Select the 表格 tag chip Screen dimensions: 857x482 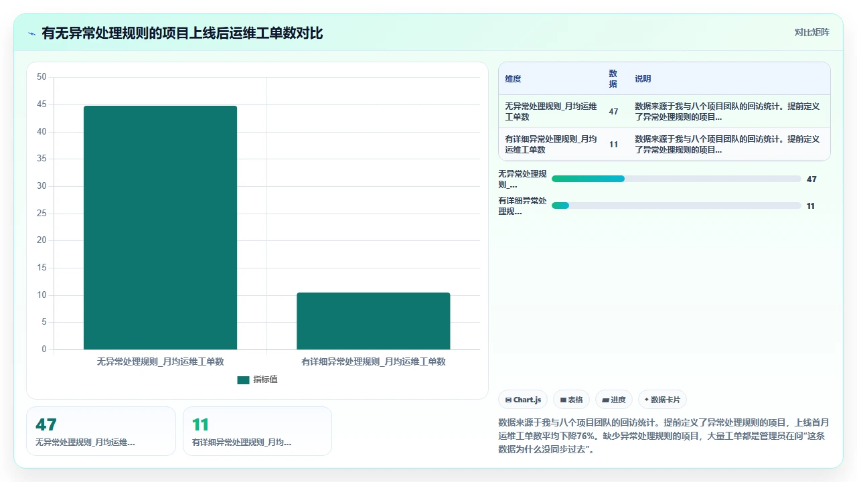(571, 400)
